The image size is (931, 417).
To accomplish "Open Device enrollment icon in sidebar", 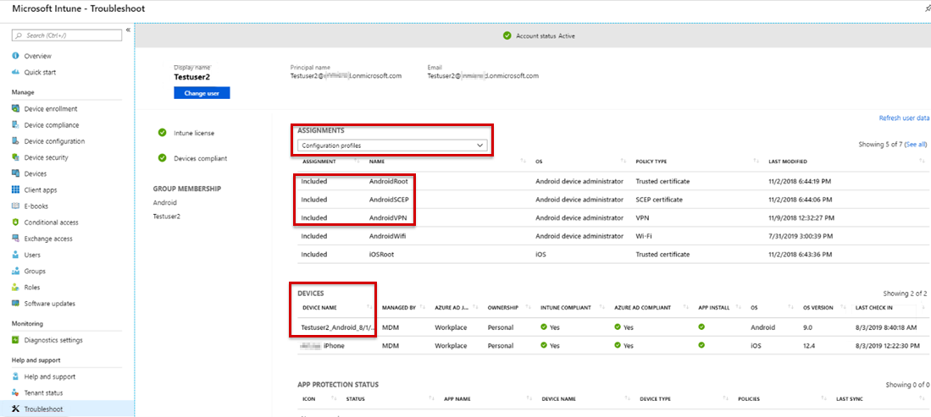I will (x=16, y=108).
